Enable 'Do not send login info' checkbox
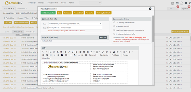Viewport: 191px width, 92px height. [x=114, y=26]
